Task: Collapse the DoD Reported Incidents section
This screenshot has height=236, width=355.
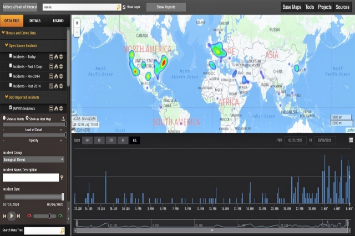Action: coord(7,97)
